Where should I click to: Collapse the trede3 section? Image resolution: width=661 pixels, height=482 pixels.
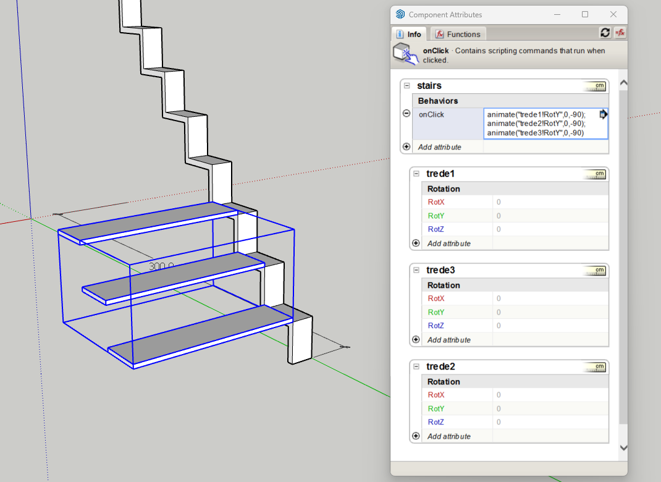pos(416,270)
